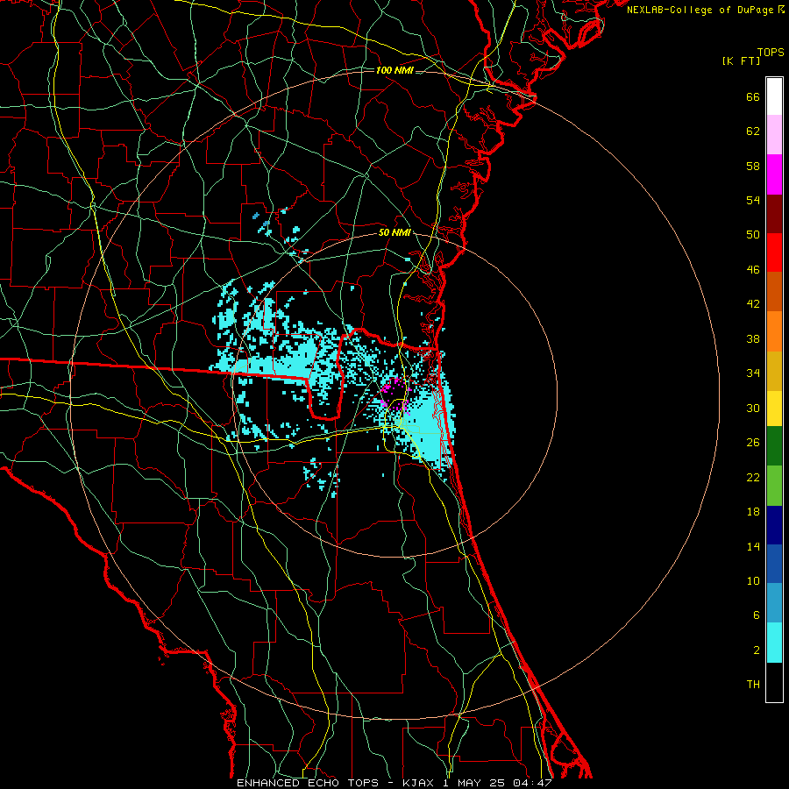Click the 'TH' threshold legend label

click(753, 685)
